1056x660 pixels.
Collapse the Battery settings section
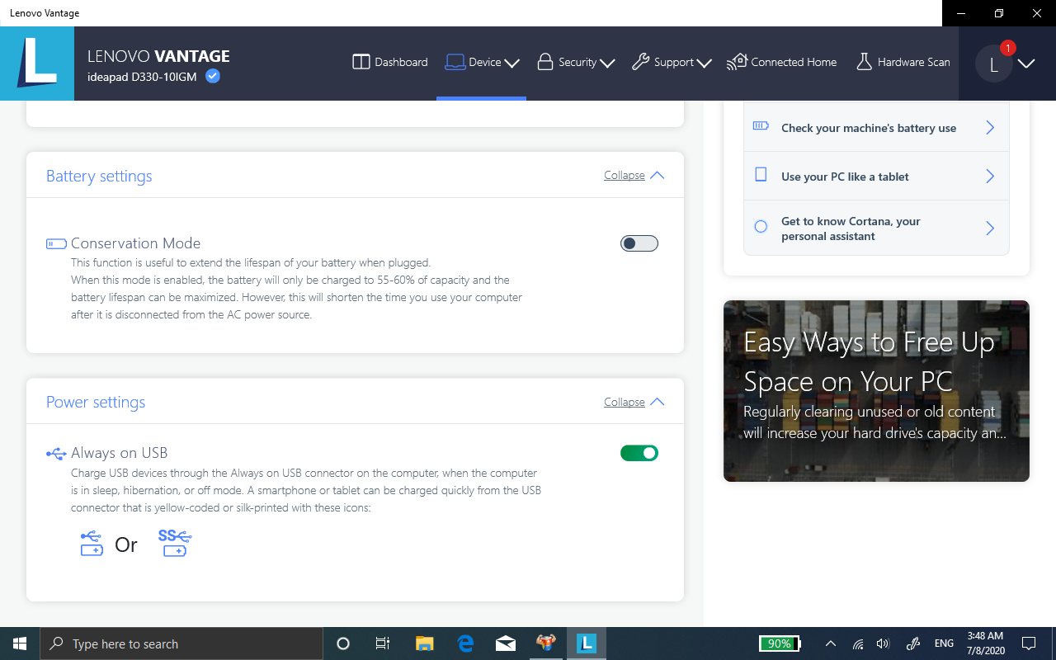pos(624,175)
